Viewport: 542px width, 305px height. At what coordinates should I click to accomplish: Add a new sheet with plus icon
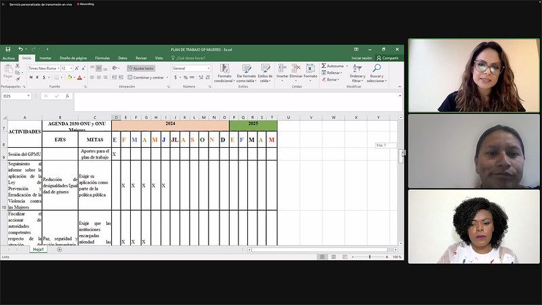[59, 249]
